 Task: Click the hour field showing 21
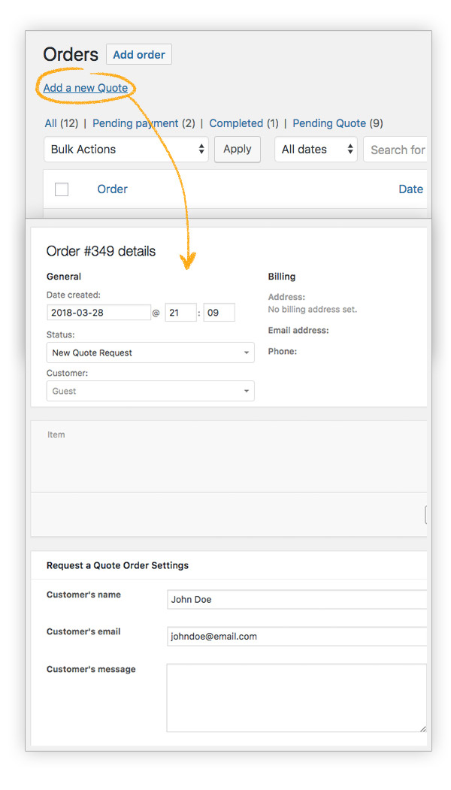[181, 313]
